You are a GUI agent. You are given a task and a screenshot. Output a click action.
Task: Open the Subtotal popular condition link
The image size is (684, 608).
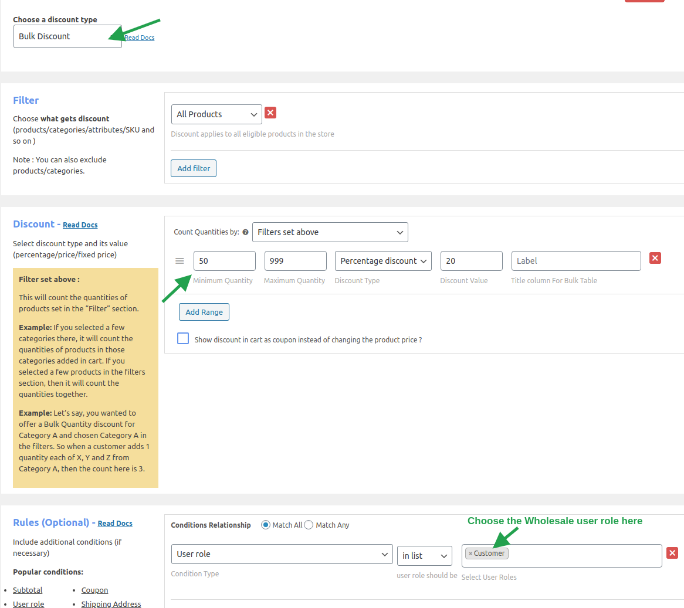[x=28, y=590]
